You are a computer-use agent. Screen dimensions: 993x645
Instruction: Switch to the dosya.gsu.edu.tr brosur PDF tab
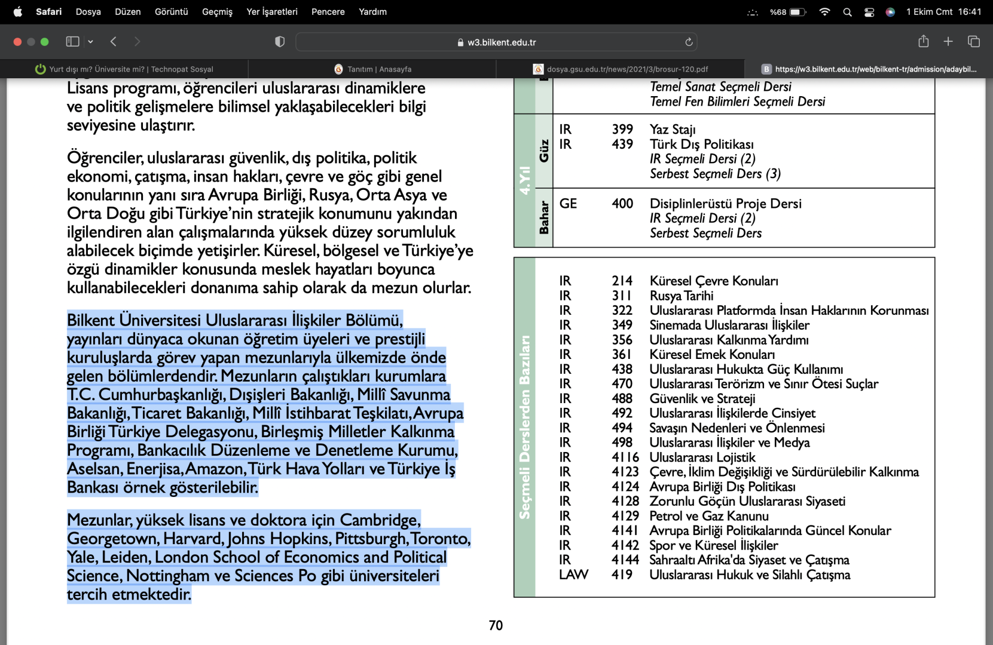click(x=620, y=69)
